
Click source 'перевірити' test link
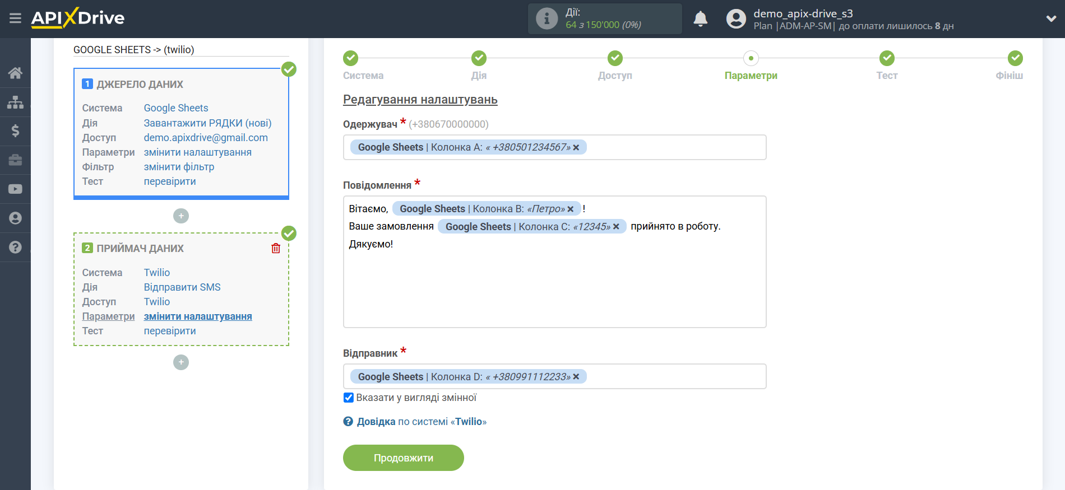click(170, 181)
